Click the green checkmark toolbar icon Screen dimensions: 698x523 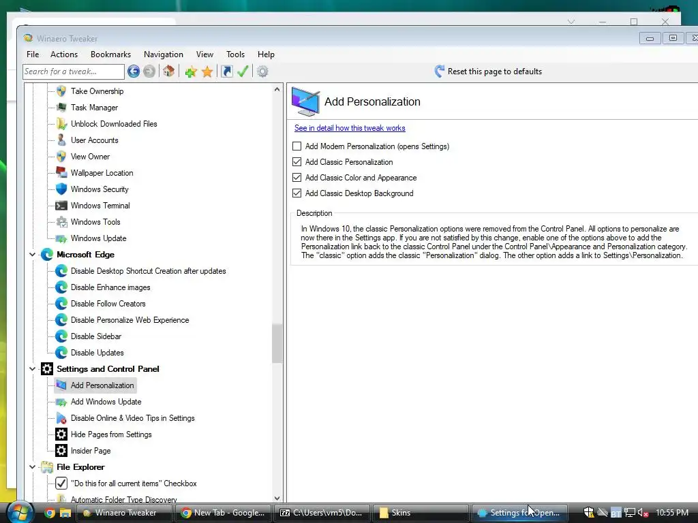tap(243, 71)
